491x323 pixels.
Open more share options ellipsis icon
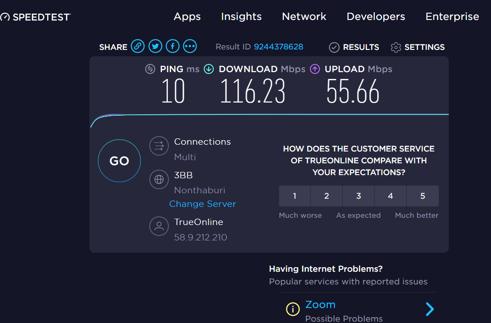pyautogui.click(x=190, y=46)
